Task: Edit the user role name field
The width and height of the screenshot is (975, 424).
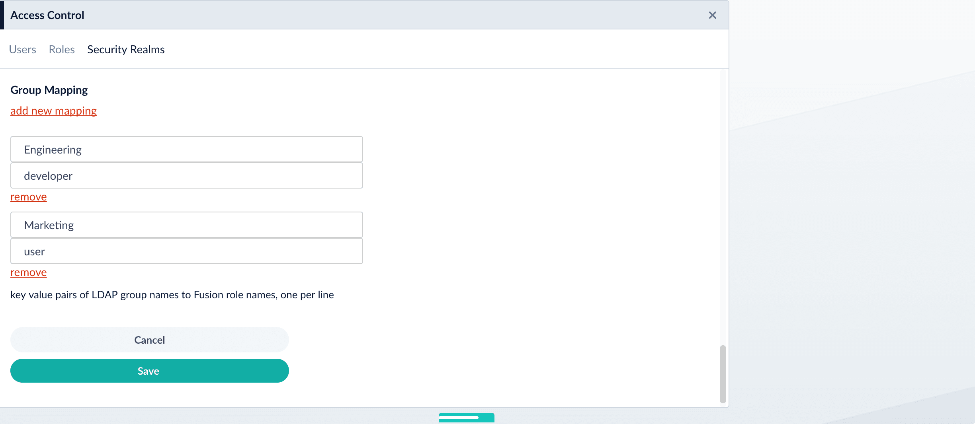Action: pos(187,251)
